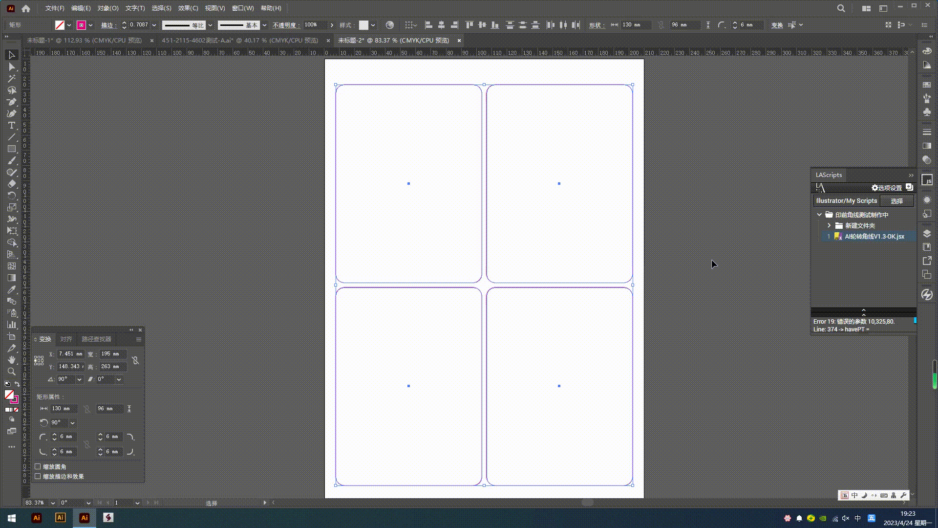The image size is (938, 528).
Task: Open the fill color dropdown arrow
Action: click(69, 25)
